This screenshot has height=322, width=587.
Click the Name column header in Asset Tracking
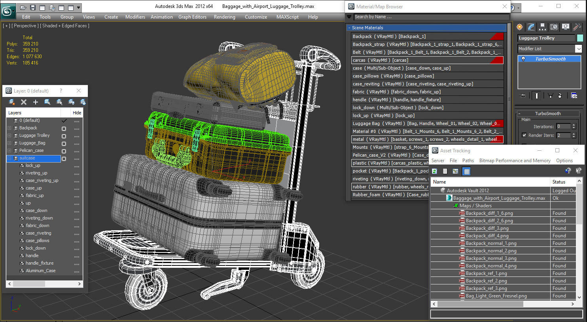[x=490, y=182]
